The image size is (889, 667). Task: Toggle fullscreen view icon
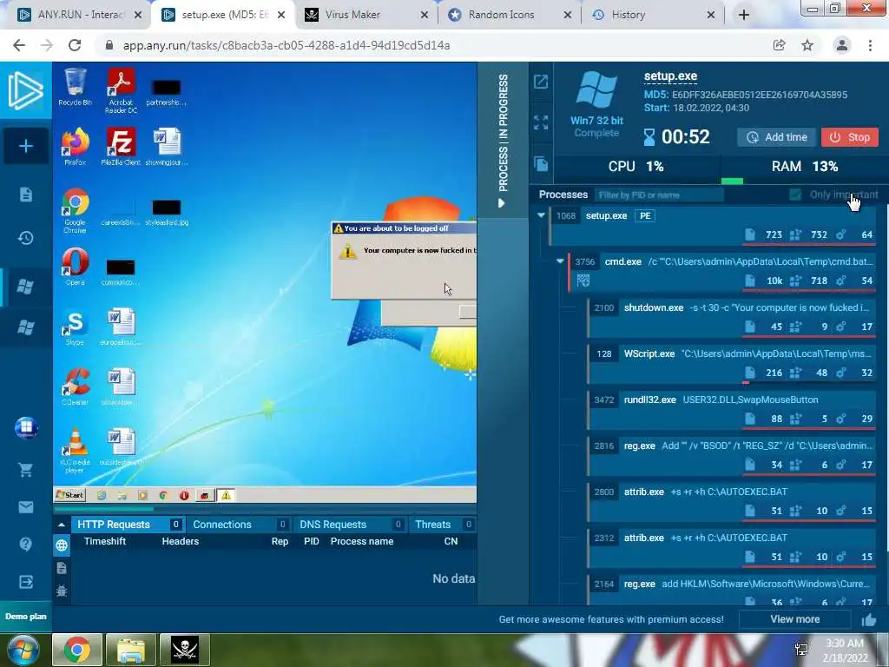pyautogui.click(x=541, y=122)
